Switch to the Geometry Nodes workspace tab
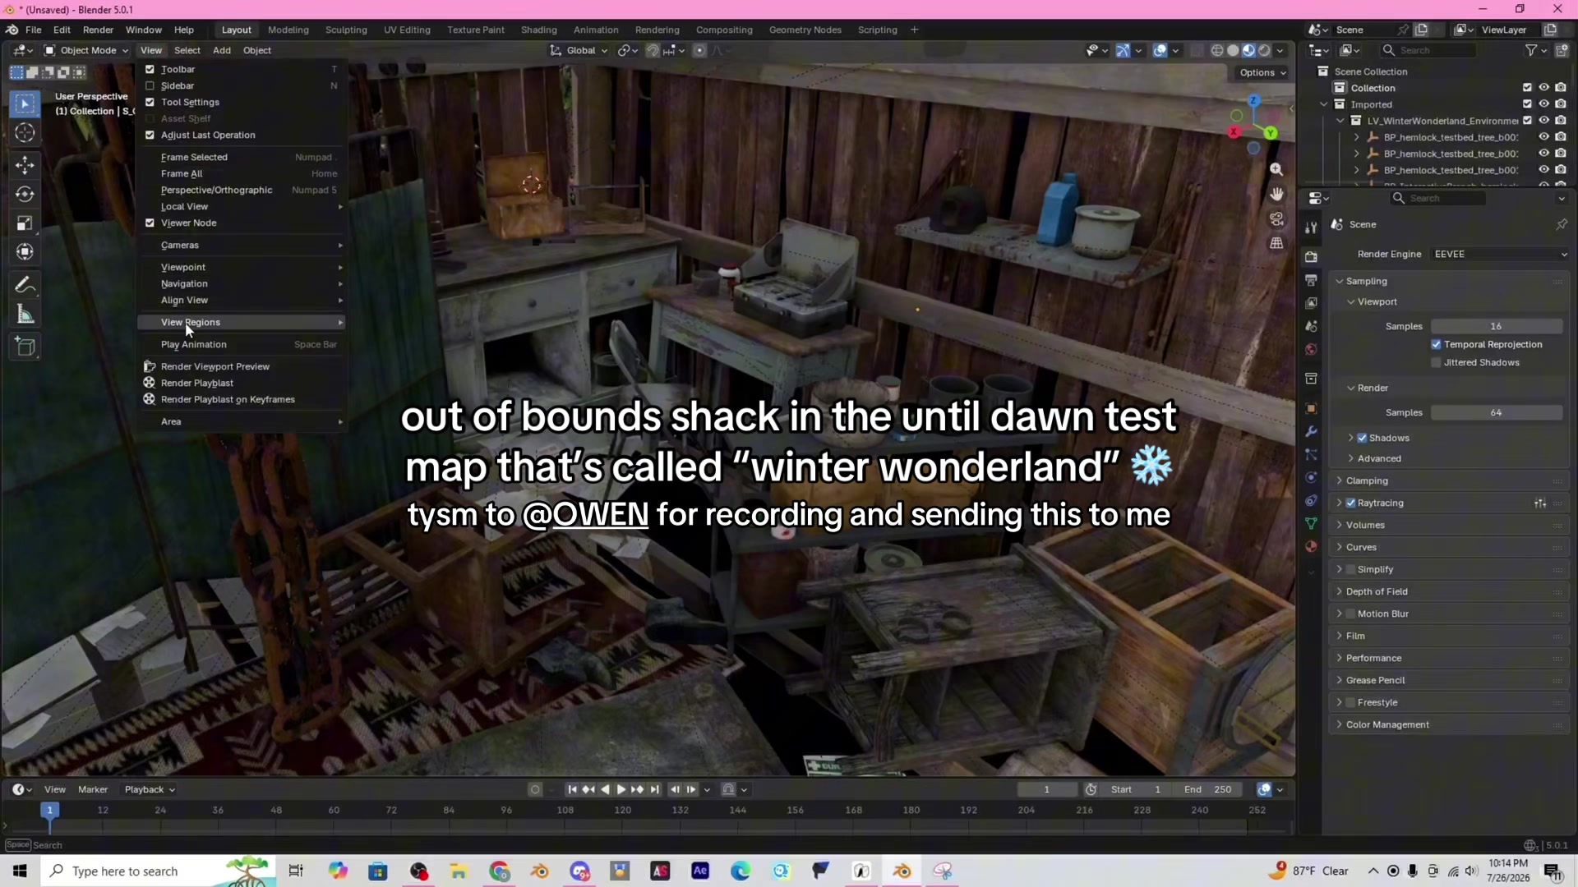1578x887 pixels. pyautogui.click(x=805, y=30)
